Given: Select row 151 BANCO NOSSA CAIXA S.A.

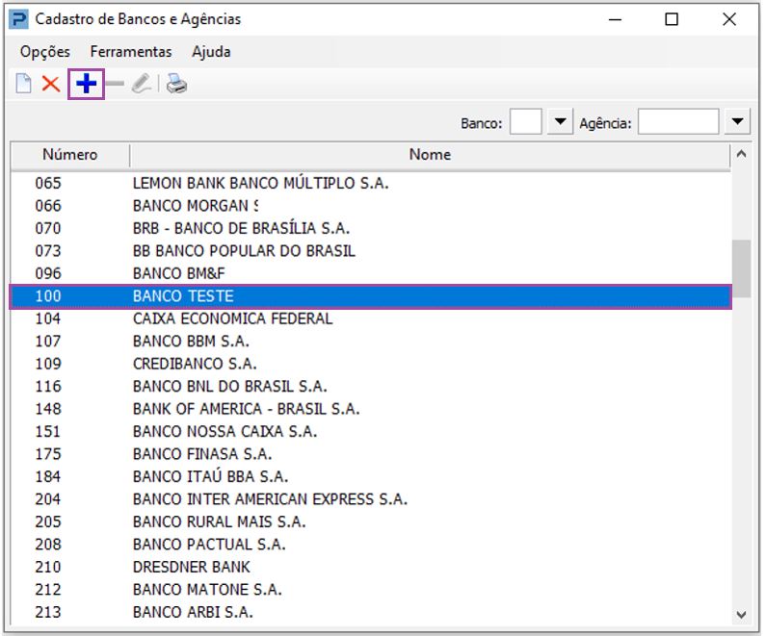Looking at the screenshot, I should (x=371, y=432).
